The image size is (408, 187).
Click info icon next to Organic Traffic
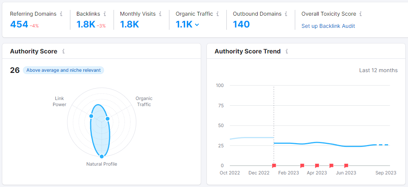tap(218, 14)
